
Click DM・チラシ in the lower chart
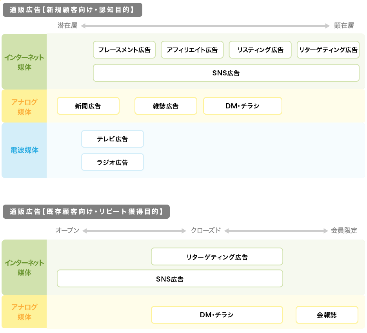(217, 315)
